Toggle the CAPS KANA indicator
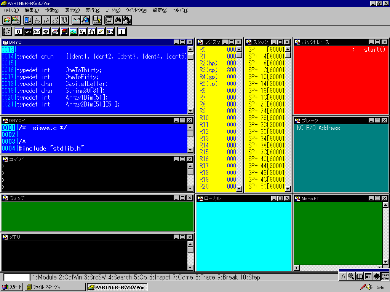Image resolution: width=390 pixels, height=292 pixels. click(385, 276)
